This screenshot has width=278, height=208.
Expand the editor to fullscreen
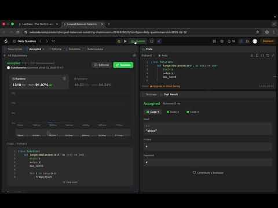click(x=273, y=55)
